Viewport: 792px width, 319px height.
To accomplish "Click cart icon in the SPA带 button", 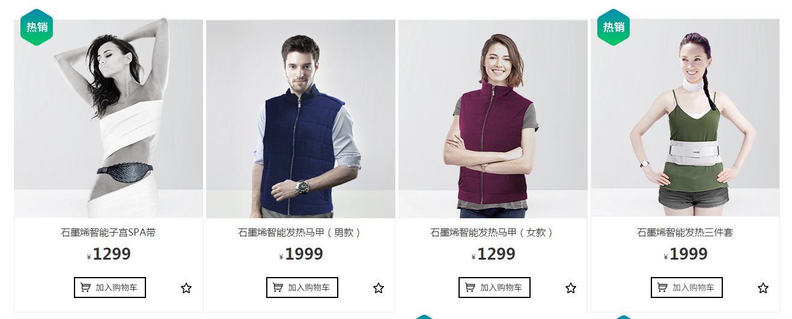I will [x=85, y=288].
